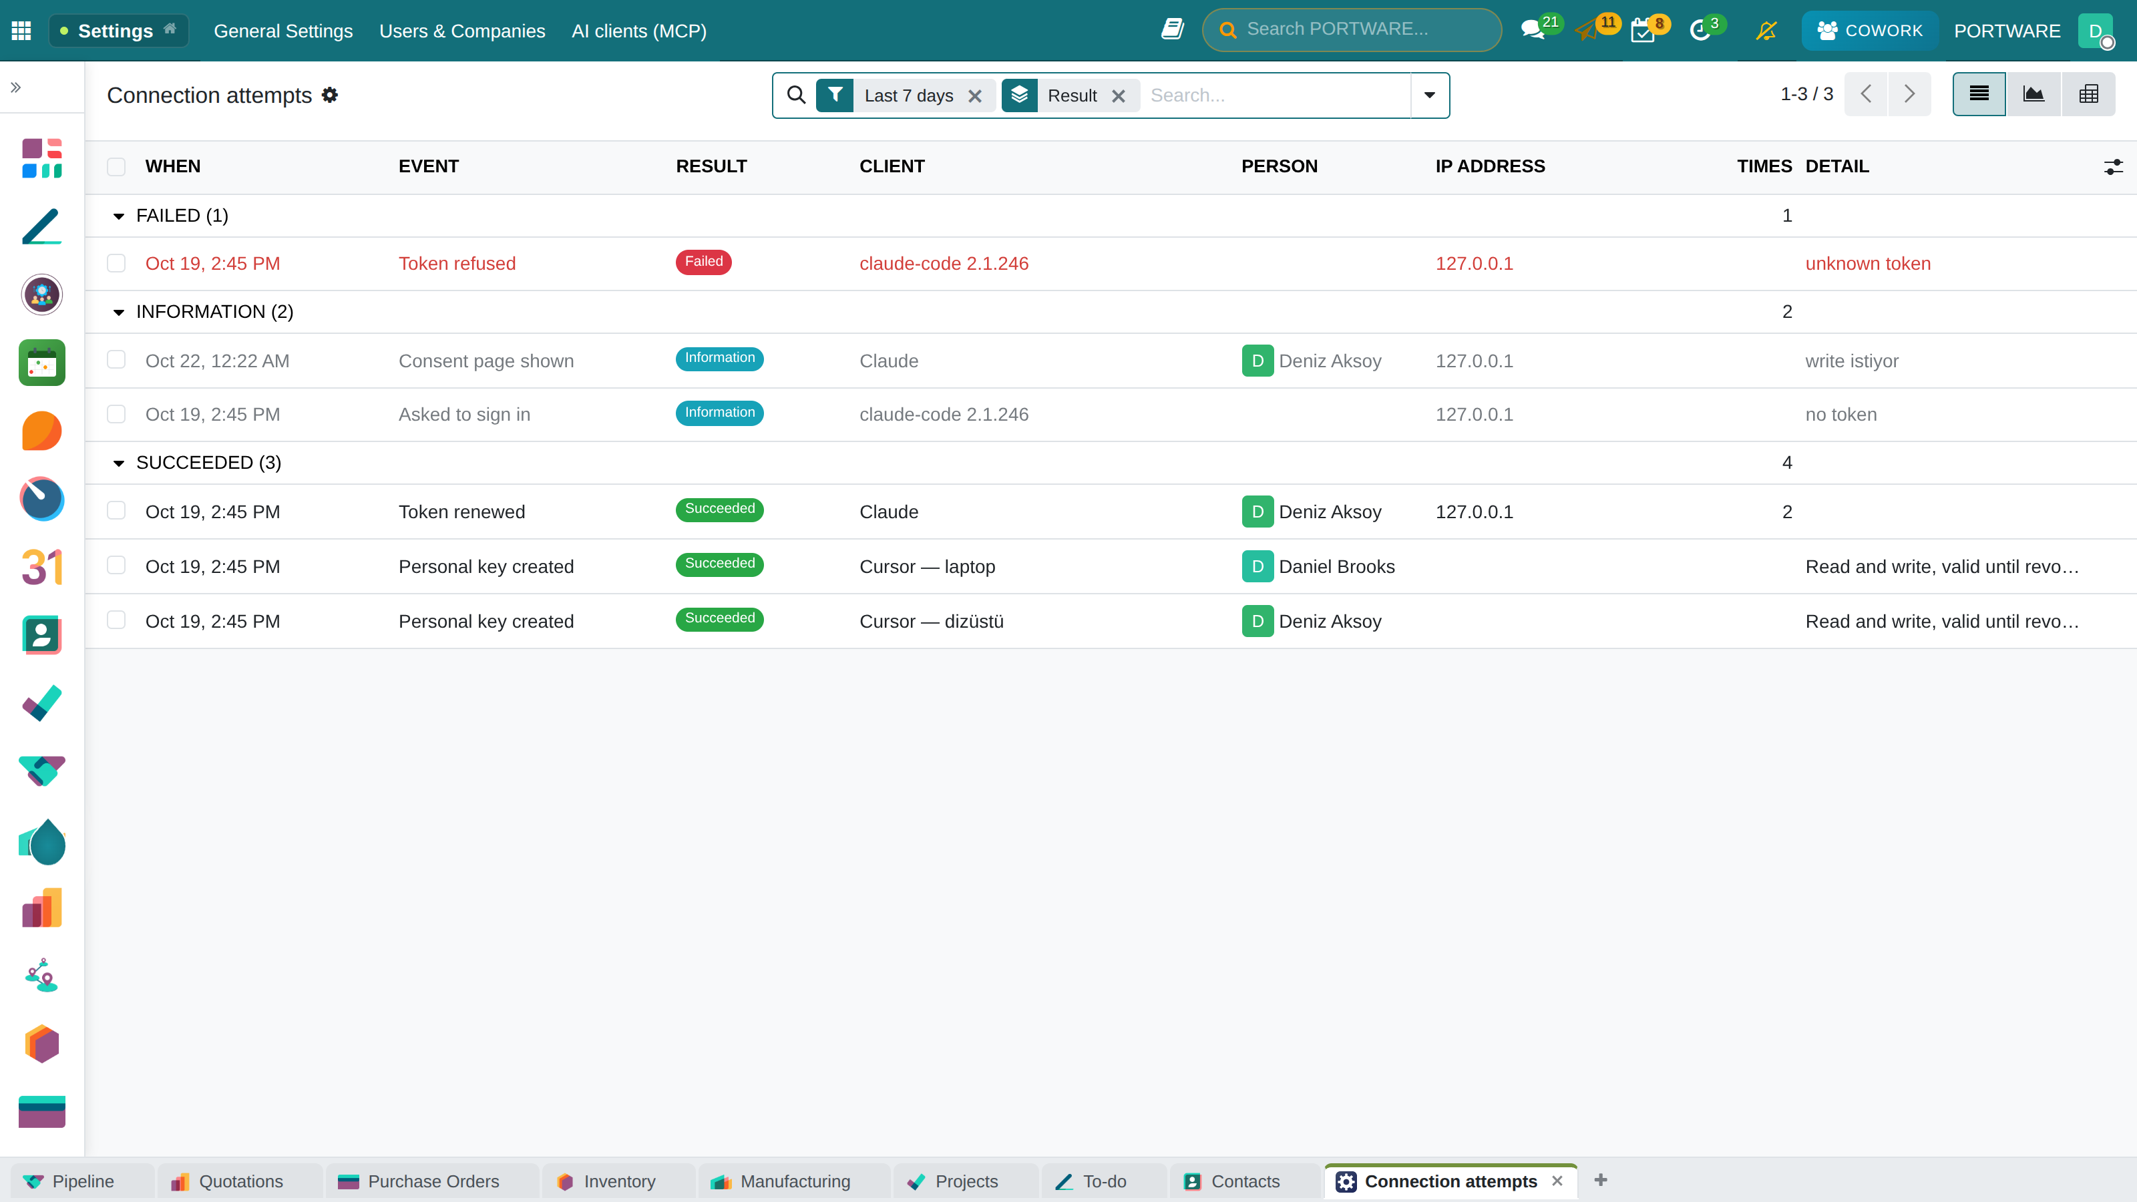The image size is (2137, 1202).
Task: Go to next page of records
Action: point(1909,93)
